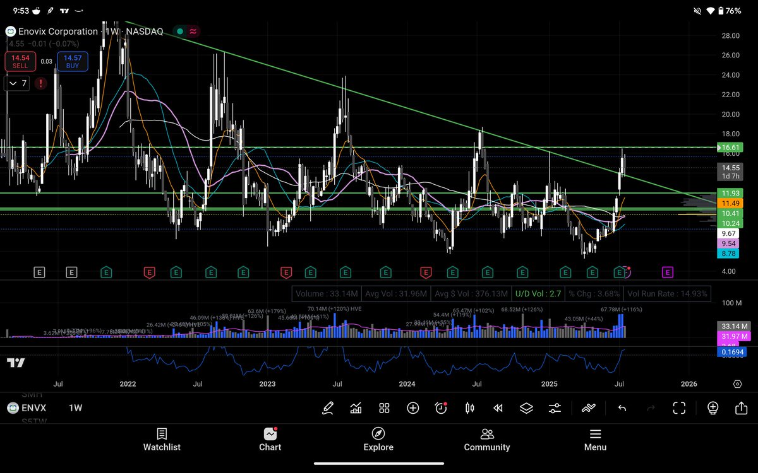Viewport: 758px width, 473px height.
Task: Open the layout grid icon
Action: (x=384, y=408)
